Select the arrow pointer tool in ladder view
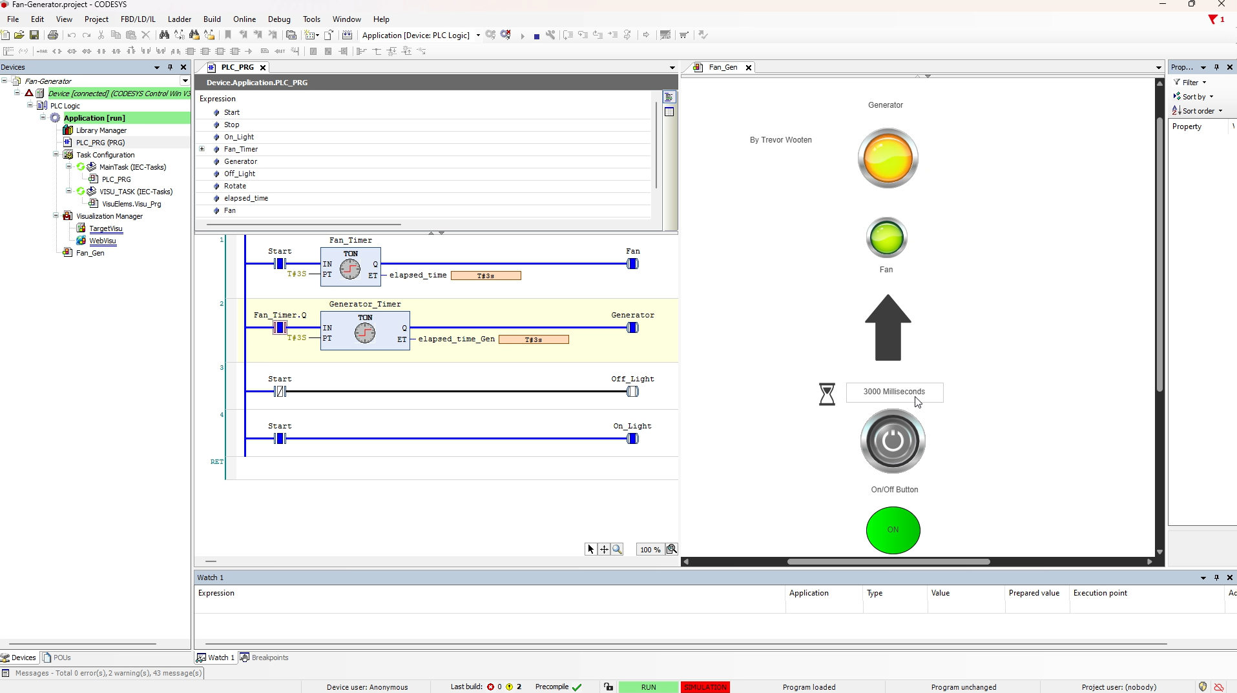Image resolution: width=1237 pixels, height=693 pixels. [590, 549]
